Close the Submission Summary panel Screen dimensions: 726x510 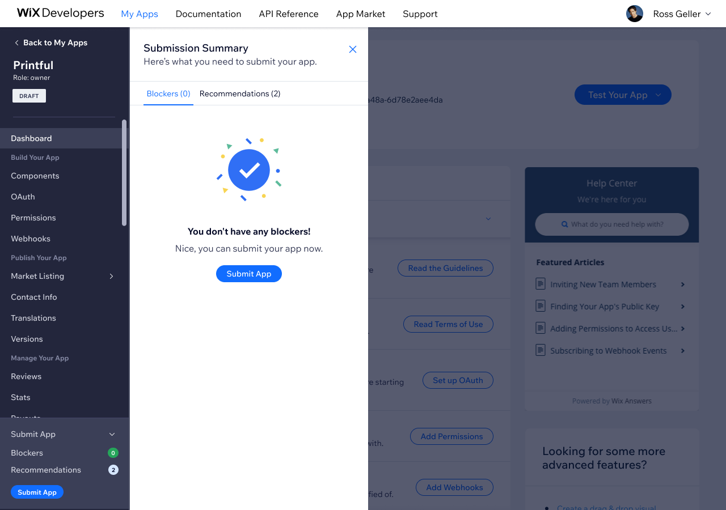click(x=353, y=49)
